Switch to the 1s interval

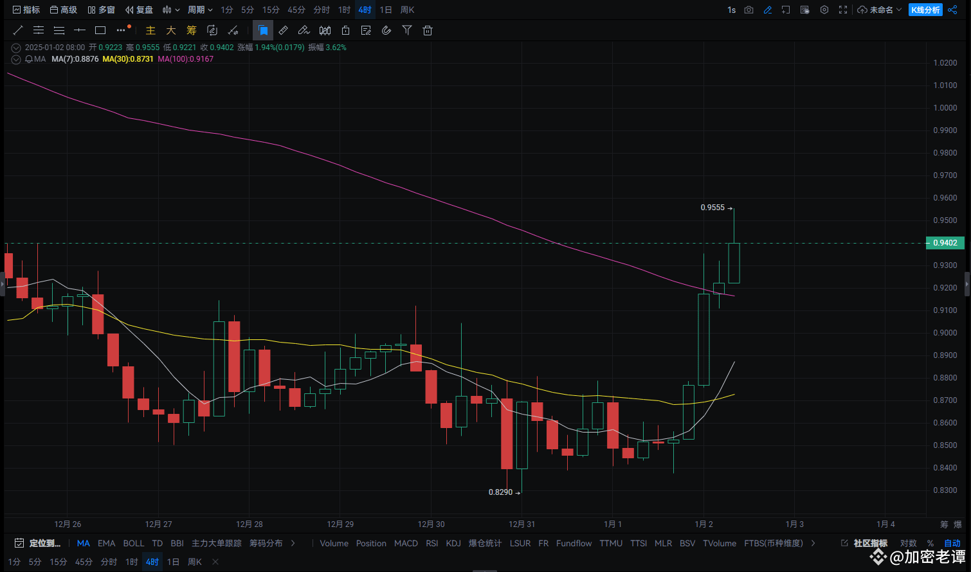point(732,10)
